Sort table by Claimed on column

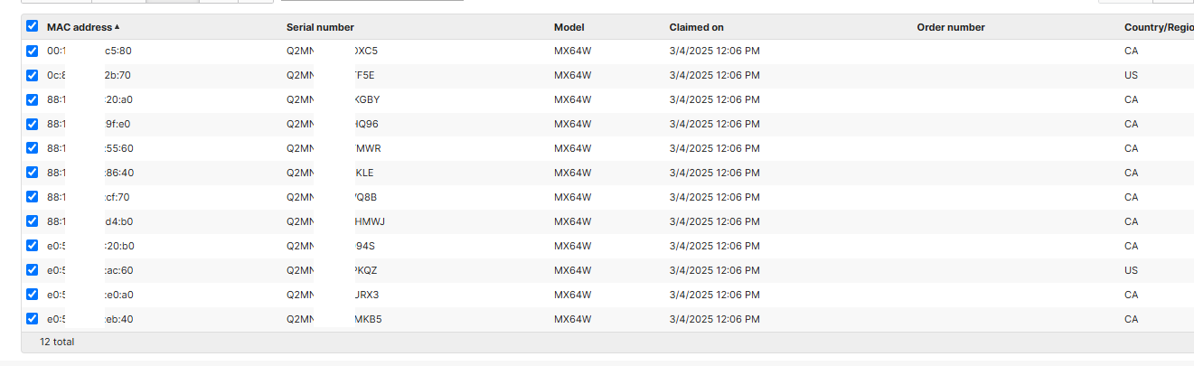(696, 27)
